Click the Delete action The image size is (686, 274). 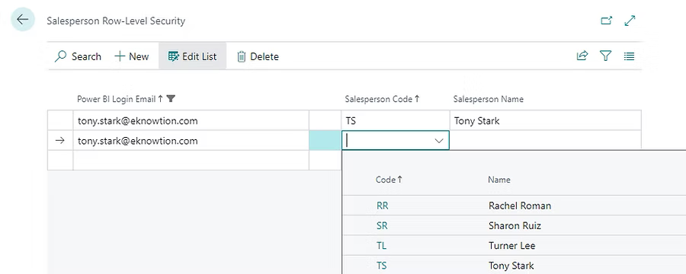pos(258,56)
